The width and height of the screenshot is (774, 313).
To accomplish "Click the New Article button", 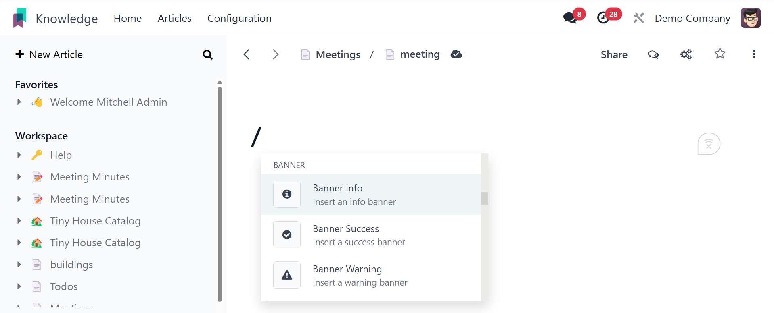I will [x=49, y=54].
